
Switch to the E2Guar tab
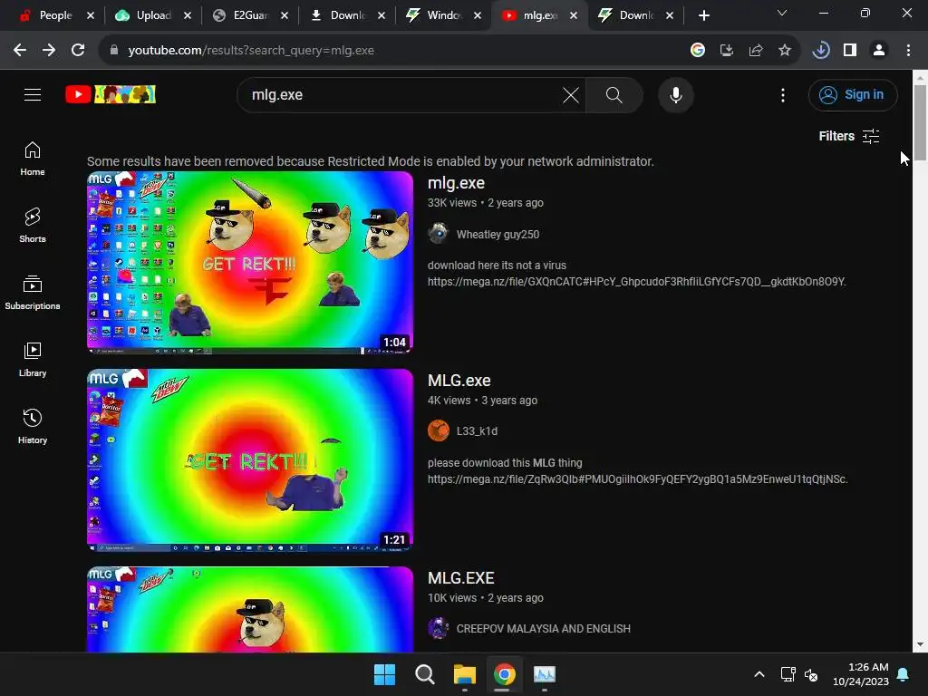[251, 15]
